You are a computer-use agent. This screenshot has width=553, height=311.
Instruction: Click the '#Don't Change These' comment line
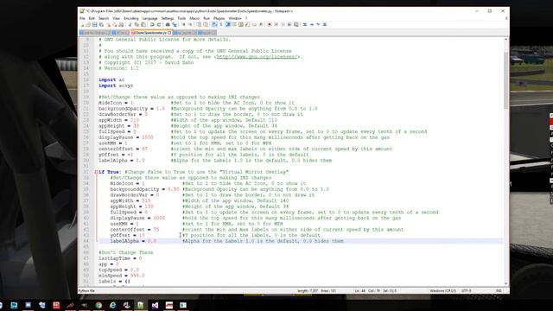point(126,253)
